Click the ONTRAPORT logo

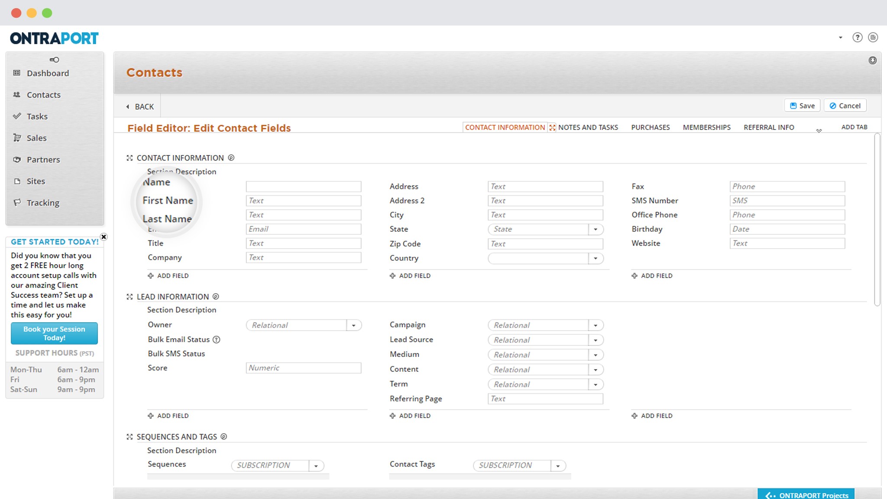(x=54, y=39)
